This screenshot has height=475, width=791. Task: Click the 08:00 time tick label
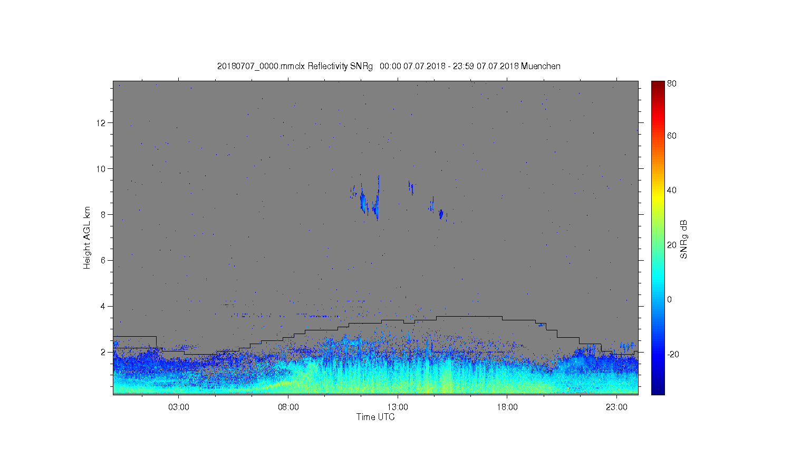click(288, 407)
